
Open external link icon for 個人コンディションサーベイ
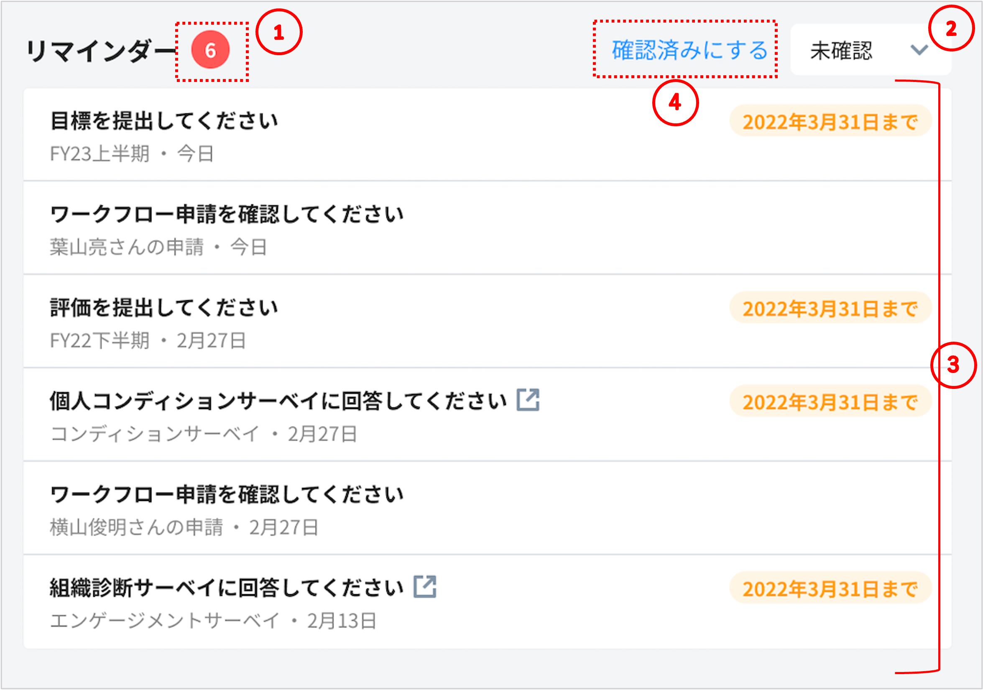528,400
